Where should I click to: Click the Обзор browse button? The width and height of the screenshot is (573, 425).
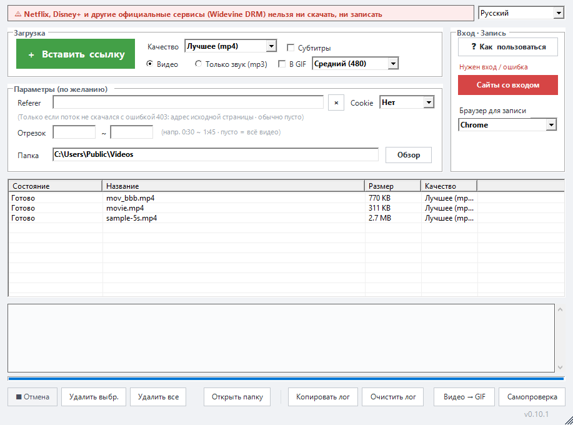point(409,155)
